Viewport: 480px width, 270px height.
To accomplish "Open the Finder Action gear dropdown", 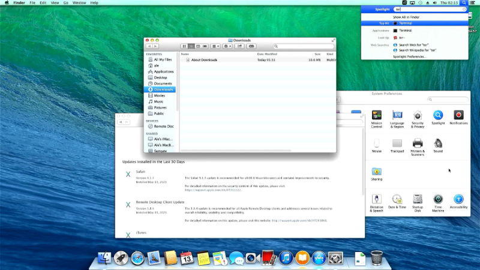I will pyautogui.click(x=229, y=46).
